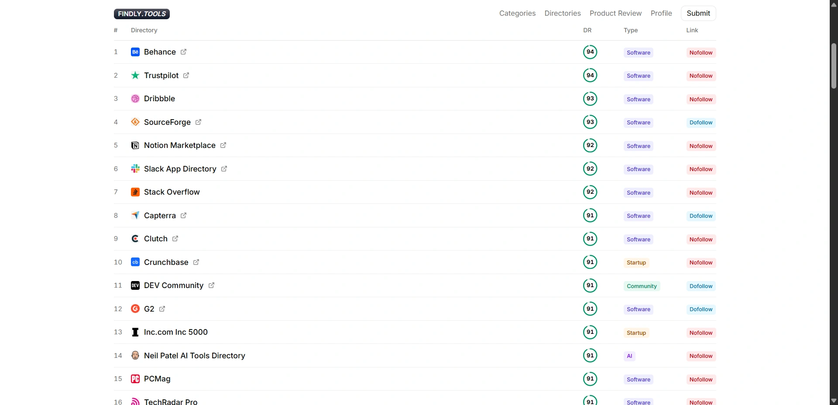838x405 pixels.
Task: Click the DR 94 score for Behance
Action: (x=590, y=52)
